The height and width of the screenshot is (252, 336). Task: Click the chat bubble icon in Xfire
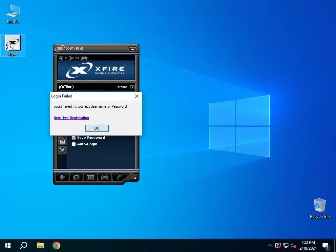pyautogui.click(x=76, y=178)
